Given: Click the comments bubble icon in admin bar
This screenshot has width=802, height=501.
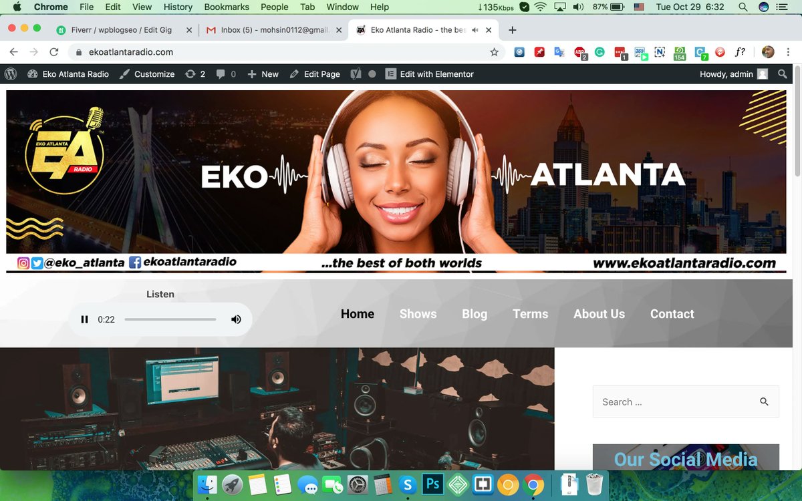Looking at the screenshot, I should click(222, 73).
